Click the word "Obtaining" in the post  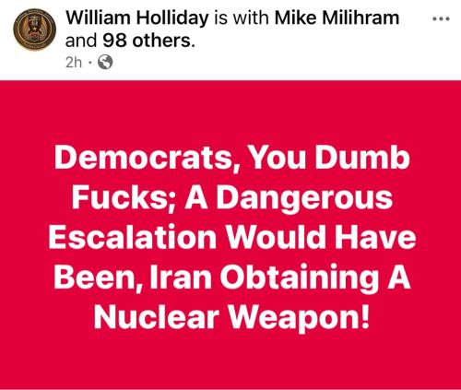pos(300,278)
